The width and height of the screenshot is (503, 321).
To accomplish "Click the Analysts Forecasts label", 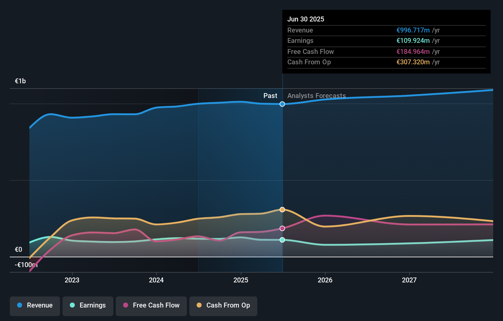I will 316,96.
